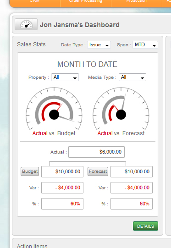Click the Sales Stats heading

31,44
